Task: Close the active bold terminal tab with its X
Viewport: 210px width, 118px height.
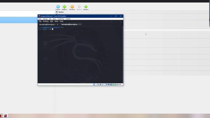Action: click(80, 24)
